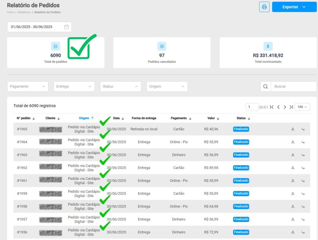The height and width of the screenshot is (240, 318).
Task: Expand the Status filter dropdown
Action: pos(120,87)
